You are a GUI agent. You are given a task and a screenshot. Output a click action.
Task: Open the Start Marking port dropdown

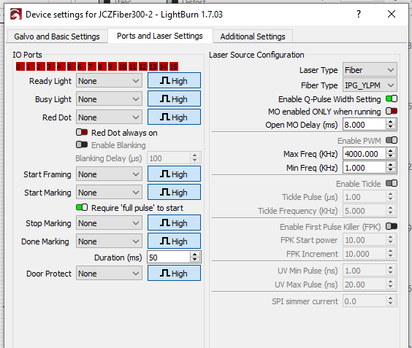(x=109, y=193)
